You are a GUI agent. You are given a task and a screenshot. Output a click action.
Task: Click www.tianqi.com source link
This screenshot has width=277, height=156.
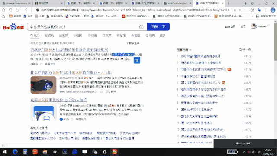point(79,91)
